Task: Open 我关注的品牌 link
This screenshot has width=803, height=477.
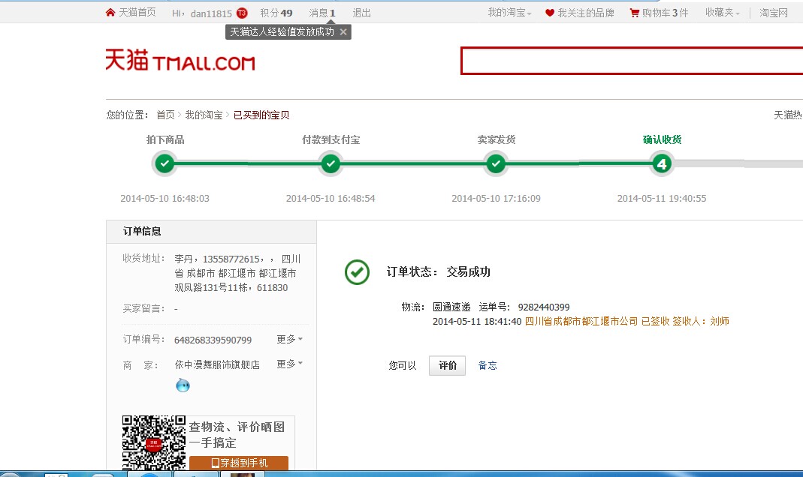Action: pyautogui.click(x=585, y=13)
